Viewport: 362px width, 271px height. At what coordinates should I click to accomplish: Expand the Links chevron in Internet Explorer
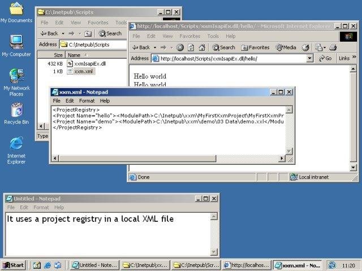pyautogui.click(x=354, y=56)
